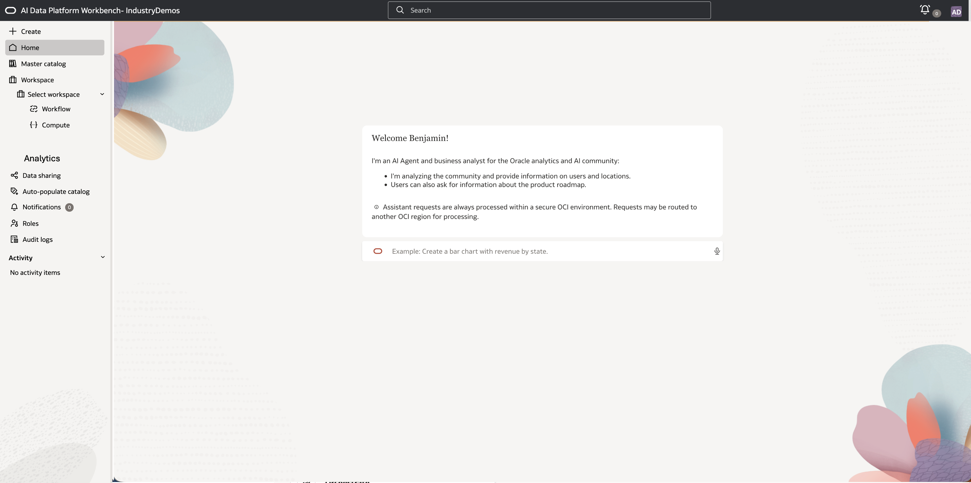Open Roles page from sidebar

click(x=30, y=223)
